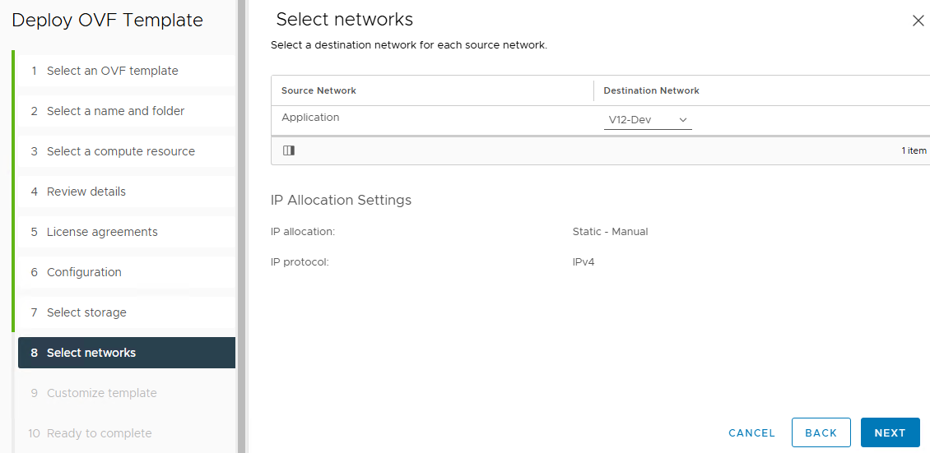Select the active step 8 Select networks
Screen dimensions: 930x453
tap(91, 353)
